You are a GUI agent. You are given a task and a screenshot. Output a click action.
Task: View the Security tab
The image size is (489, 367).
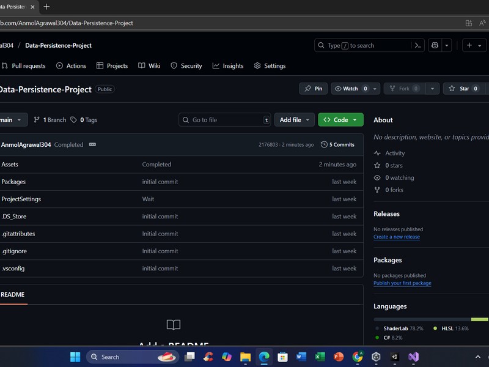pyautogui.click(x=186, y=66)
